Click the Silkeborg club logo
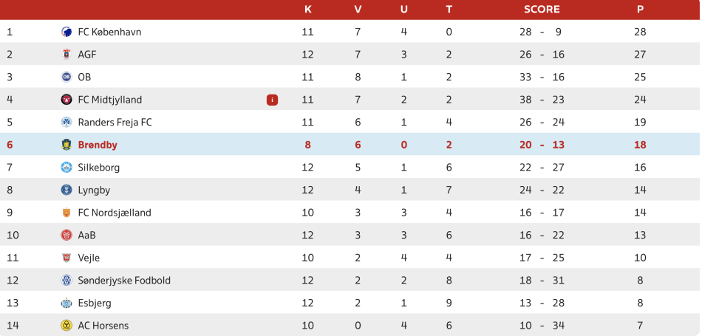The image size is (702, 336). point(67,168)
